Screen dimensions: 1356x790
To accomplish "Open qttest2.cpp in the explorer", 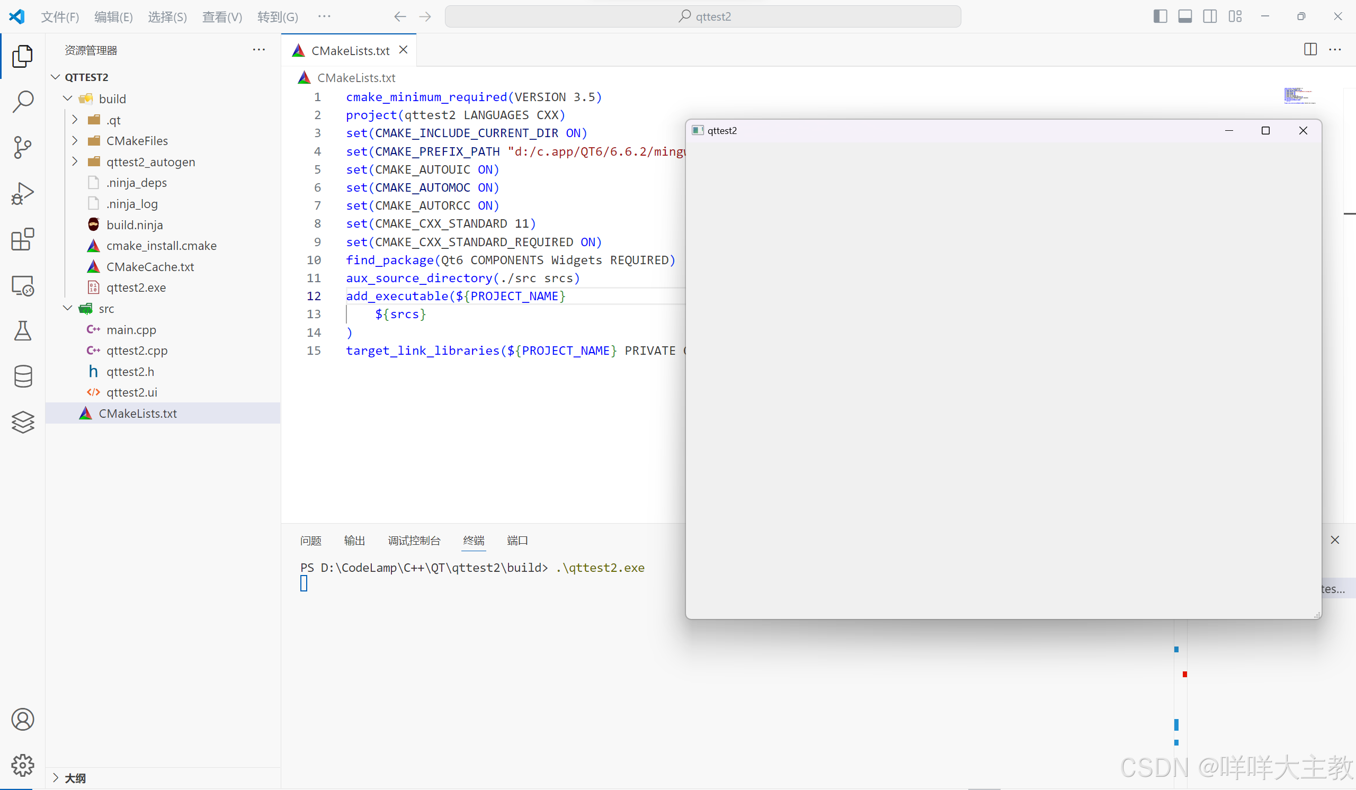I will point(137,350).
